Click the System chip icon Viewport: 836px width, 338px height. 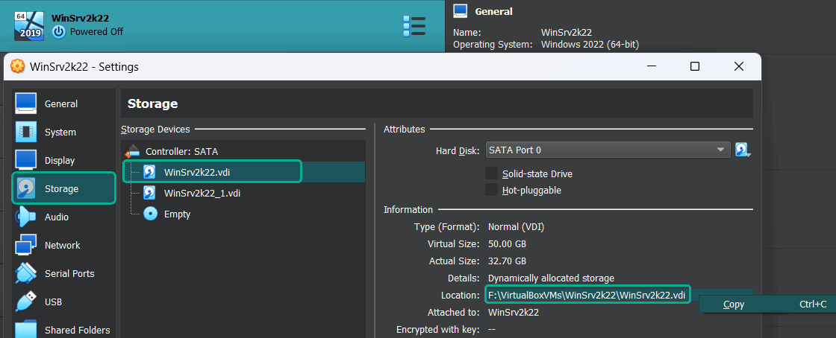click(25, 132)
